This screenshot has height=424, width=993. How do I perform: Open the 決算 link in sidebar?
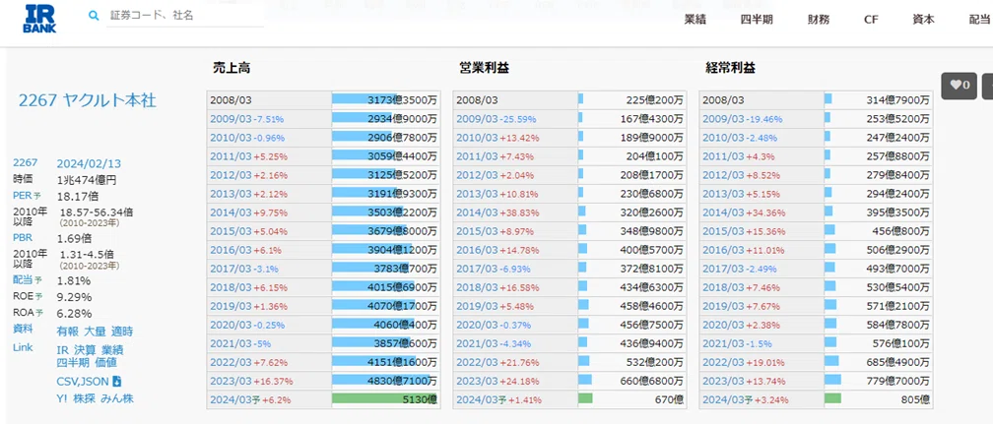(85, 350)
